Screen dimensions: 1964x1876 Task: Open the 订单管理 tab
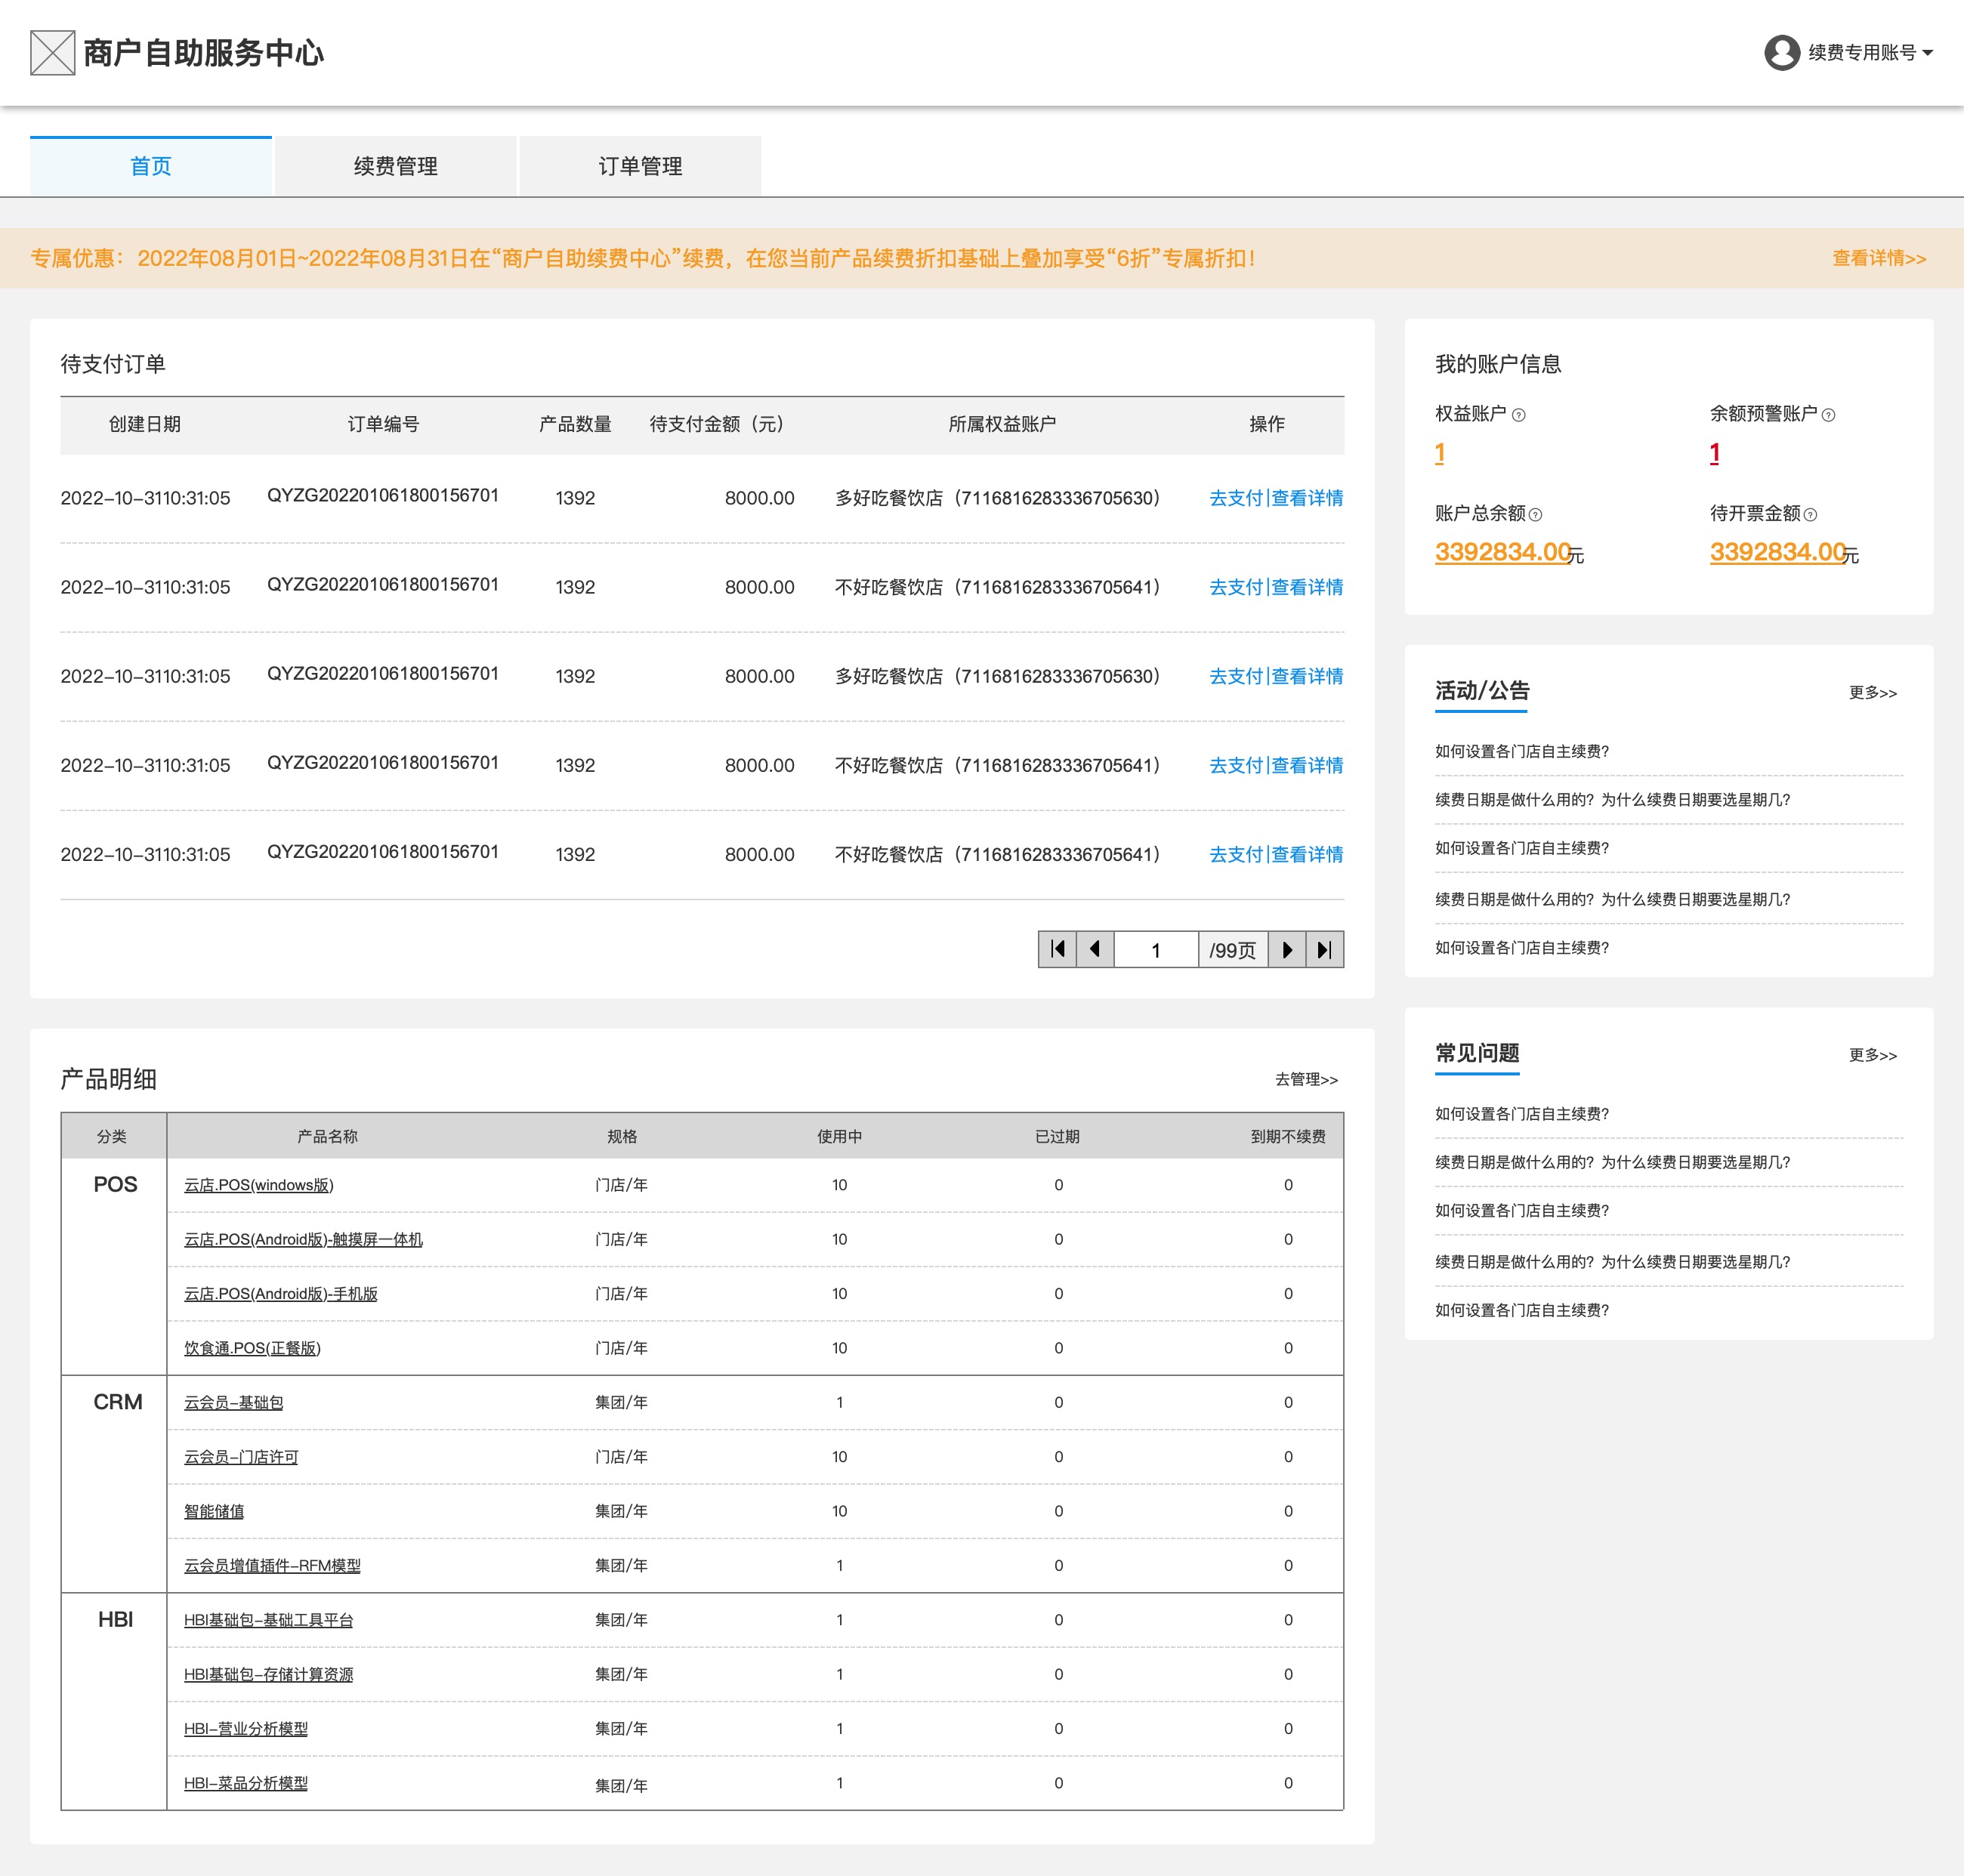tap(640, 166)
